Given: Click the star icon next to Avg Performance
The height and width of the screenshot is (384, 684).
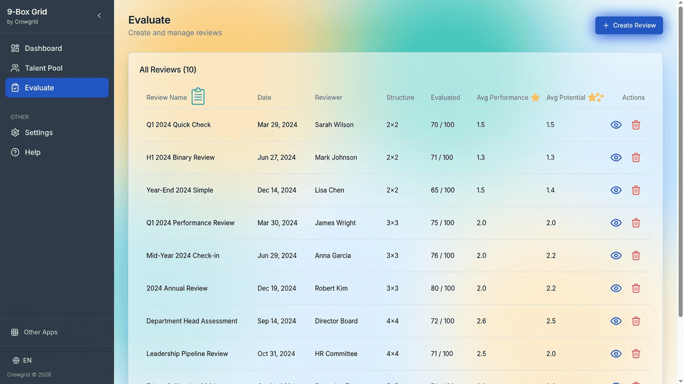Looking at the screenshot, I should [x=535, y=98].
